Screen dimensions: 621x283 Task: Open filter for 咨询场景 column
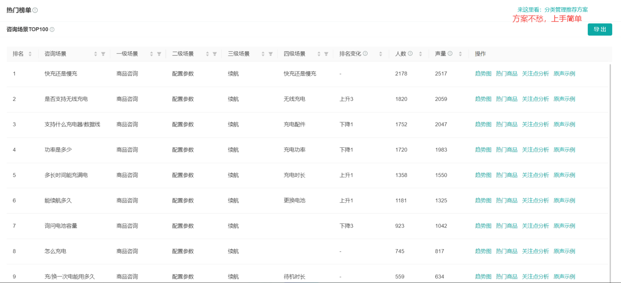103,54
